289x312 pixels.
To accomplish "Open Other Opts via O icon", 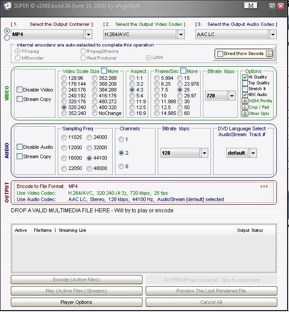I will tap(245, 114).
